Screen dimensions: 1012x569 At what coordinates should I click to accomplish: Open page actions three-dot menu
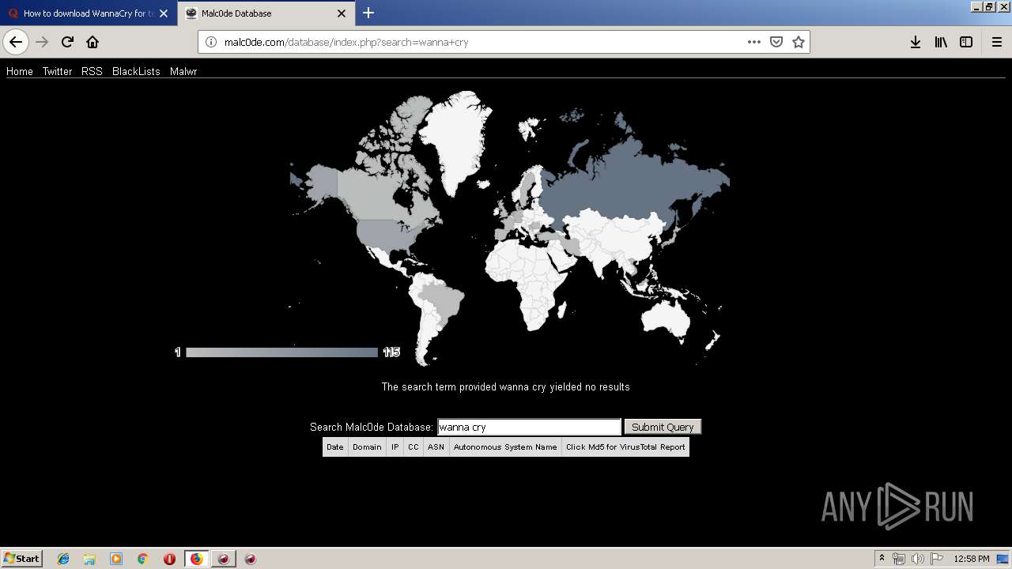pos(754,42)
